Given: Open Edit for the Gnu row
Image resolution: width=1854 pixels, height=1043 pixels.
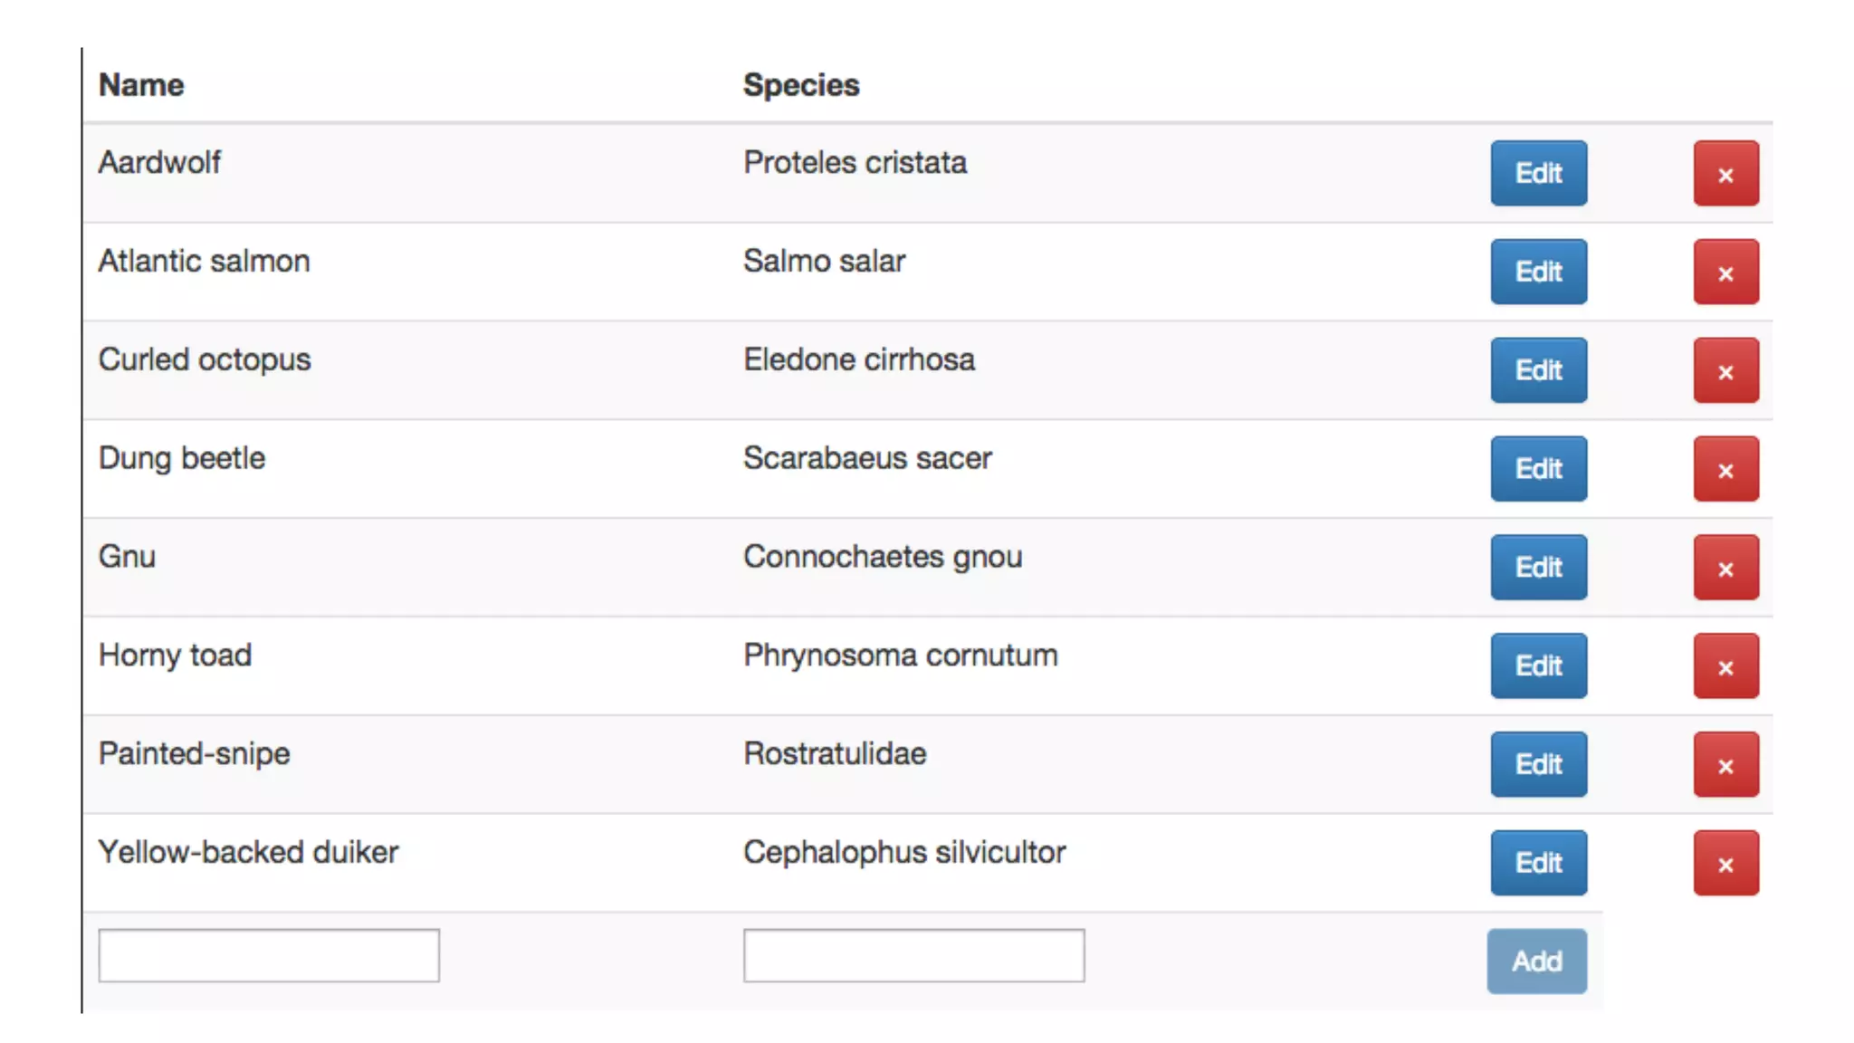Looking at the screenshot, I should tap(1538, 569).
